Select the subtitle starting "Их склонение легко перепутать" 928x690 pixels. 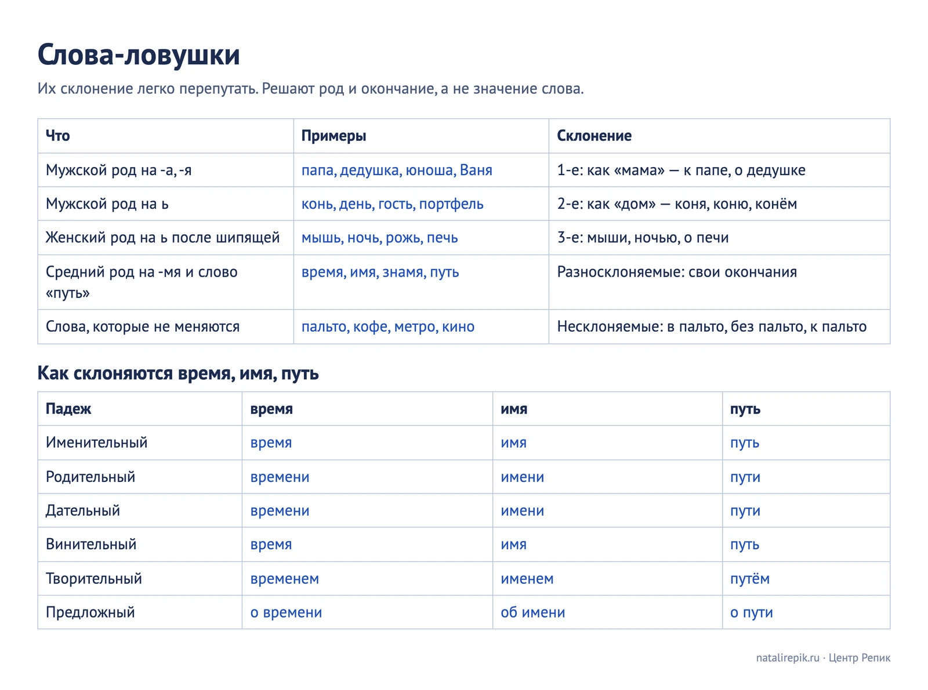(x=311, y=89)
